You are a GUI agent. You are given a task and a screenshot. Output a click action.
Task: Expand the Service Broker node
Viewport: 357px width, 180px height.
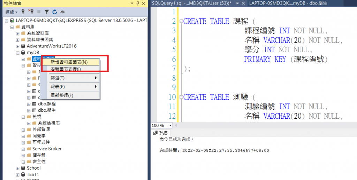tap(23, 149)
